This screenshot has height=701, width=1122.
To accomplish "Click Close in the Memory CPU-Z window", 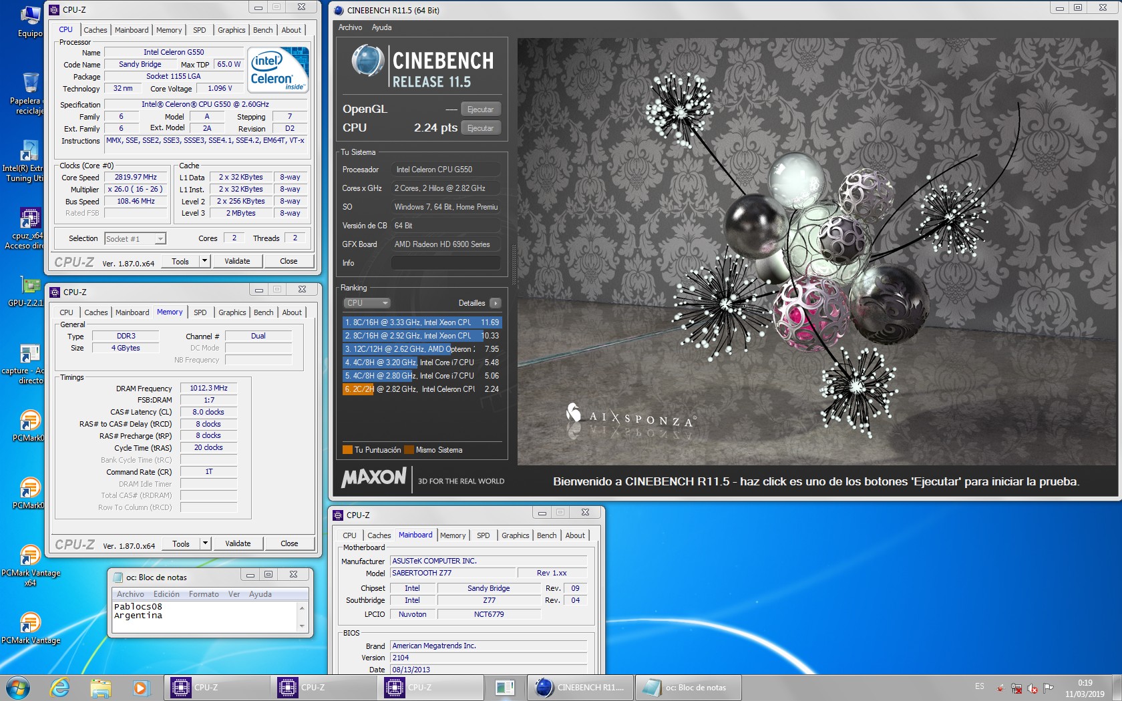I will coord(289,543).
